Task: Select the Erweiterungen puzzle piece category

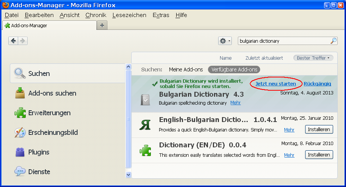Action: pyautogui.click(x=49, y=113)
